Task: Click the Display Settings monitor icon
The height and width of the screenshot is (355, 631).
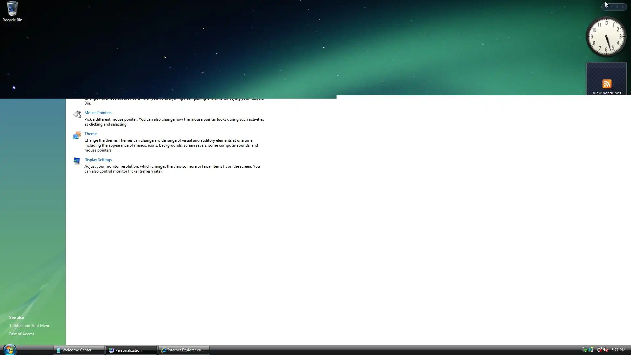Action: 77,161
